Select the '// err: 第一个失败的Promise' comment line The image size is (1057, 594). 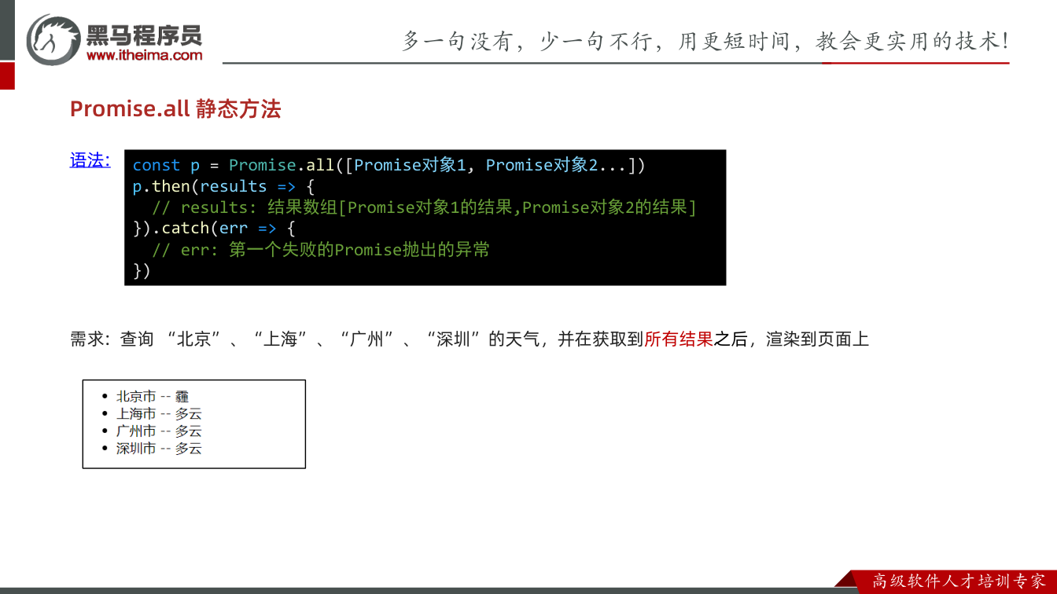[321, 250]
